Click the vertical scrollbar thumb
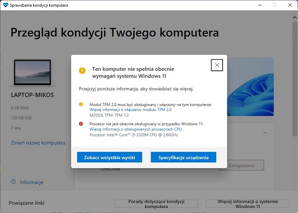 coord(295,78)
